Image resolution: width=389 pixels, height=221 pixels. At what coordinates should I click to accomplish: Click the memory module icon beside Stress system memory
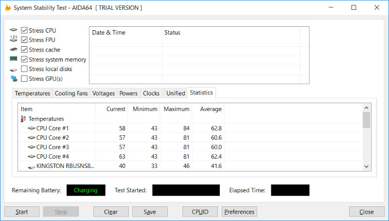(13, 59)
